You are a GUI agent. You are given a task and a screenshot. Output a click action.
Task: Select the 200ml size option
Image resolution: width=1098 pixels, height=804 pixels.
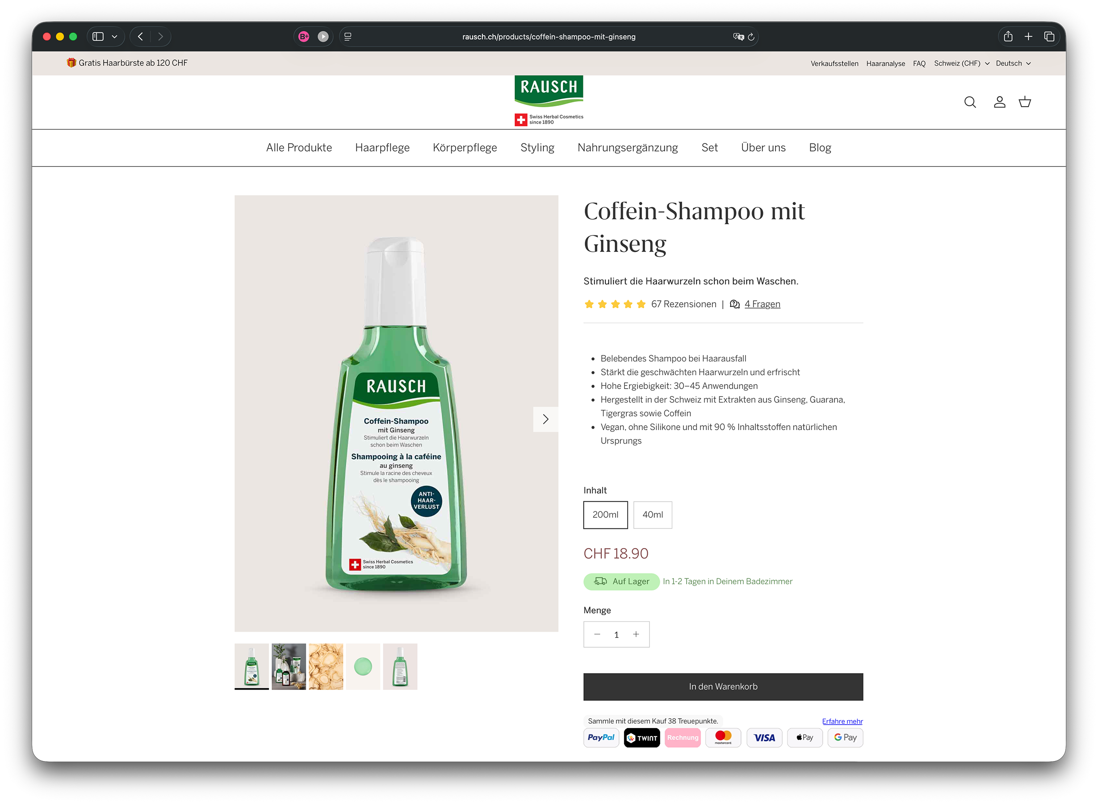605,515
